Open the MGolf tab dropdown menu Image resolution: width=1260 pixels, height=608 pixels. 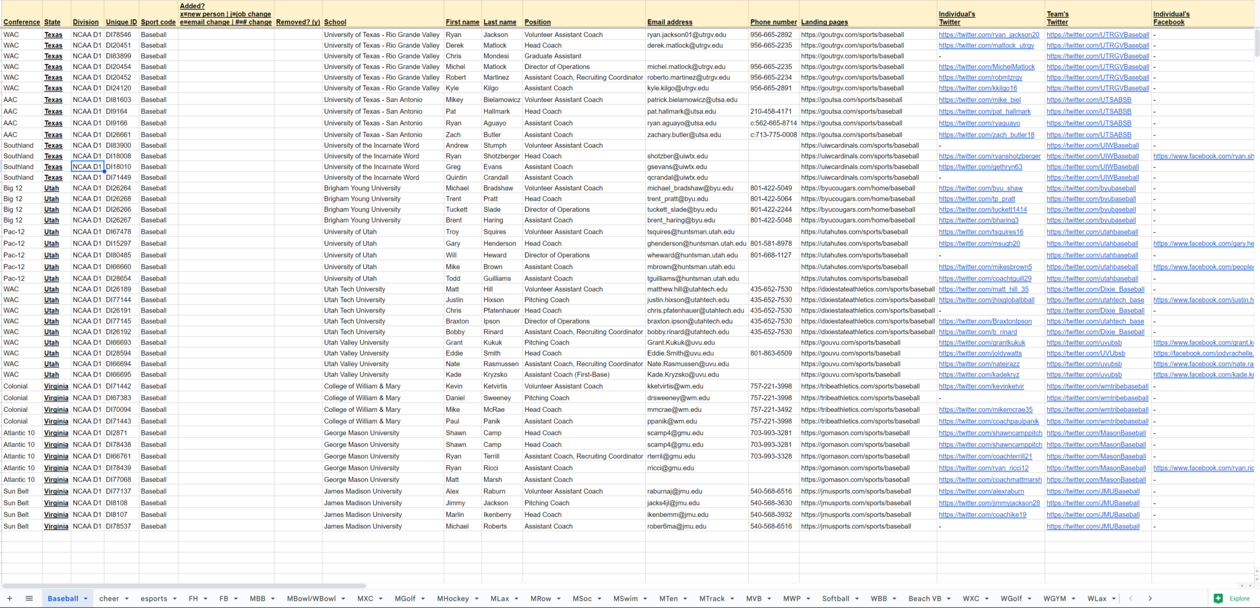(425, 598)
